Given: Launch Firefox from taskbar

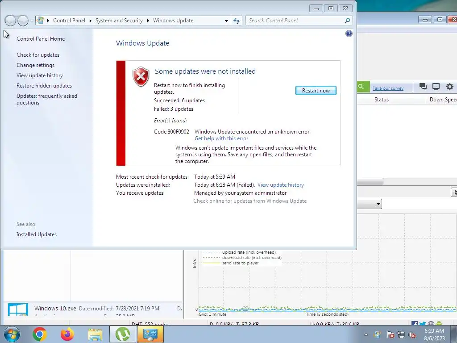Looking at the screenshot, I should pyautogui.click(x=67, y=334).
